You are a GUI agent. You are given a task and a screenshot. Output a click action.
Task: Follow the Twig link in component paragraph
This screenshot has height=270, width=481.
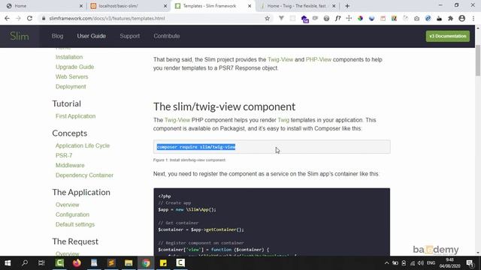pyautogui.click(x=283, y=120)
